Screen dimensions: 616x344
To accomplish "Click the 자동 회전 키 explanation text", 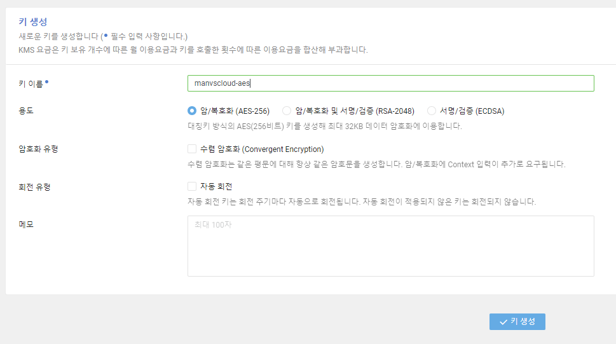I will point(362,202).
